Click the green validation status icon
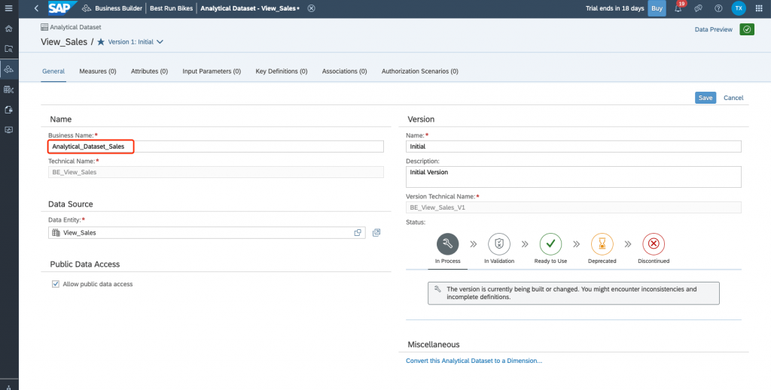Screen dimensions: 771x390 point(747,29)
